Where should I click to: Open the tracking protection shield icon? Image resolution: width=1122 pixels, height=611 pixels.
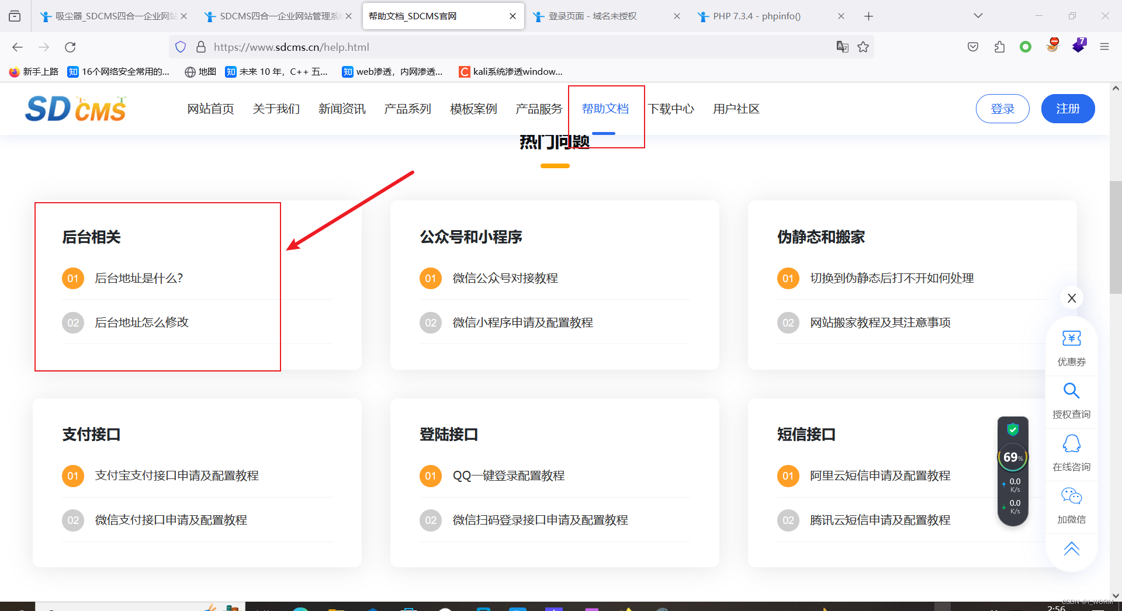pos(181,47)
